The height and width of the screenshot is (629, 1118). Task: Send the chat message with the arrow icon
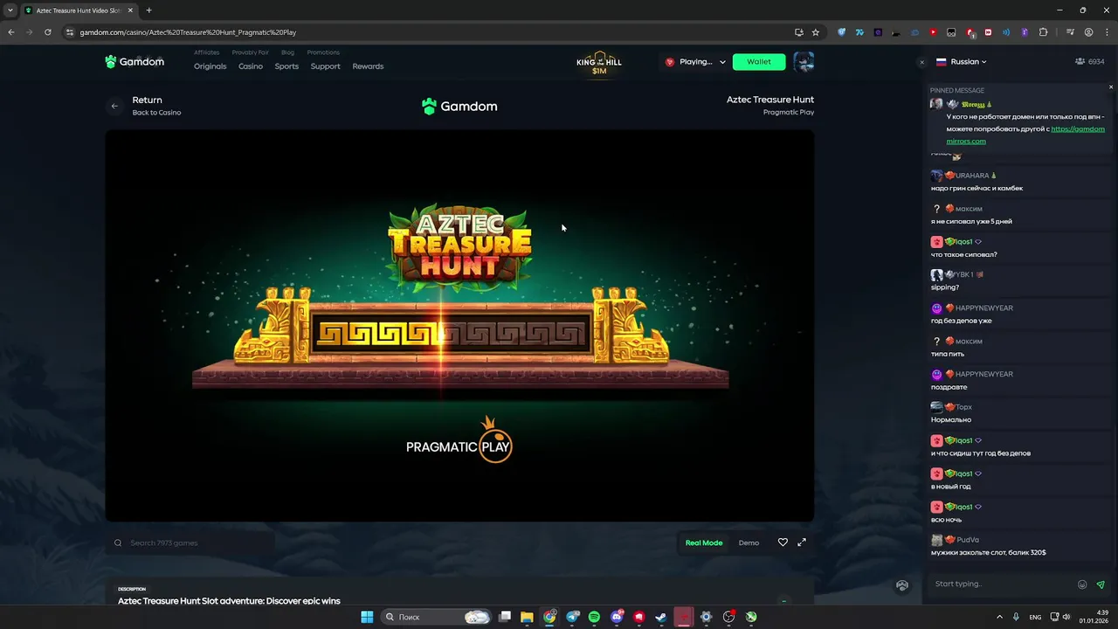(1101, 584)
